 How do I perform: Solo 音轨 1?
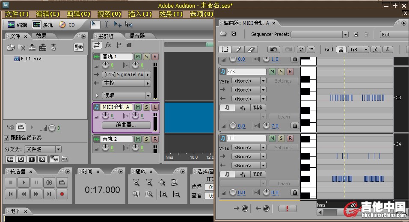click(x=146, y=56)
